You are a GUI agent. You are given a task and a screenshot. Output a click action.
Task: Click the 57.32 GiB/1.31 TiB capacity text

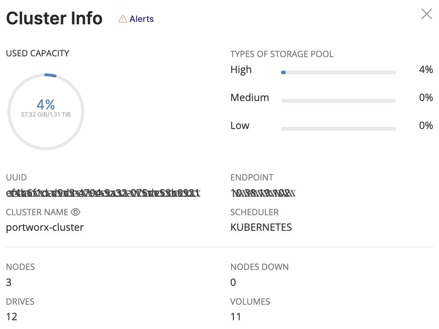[45, 115]
